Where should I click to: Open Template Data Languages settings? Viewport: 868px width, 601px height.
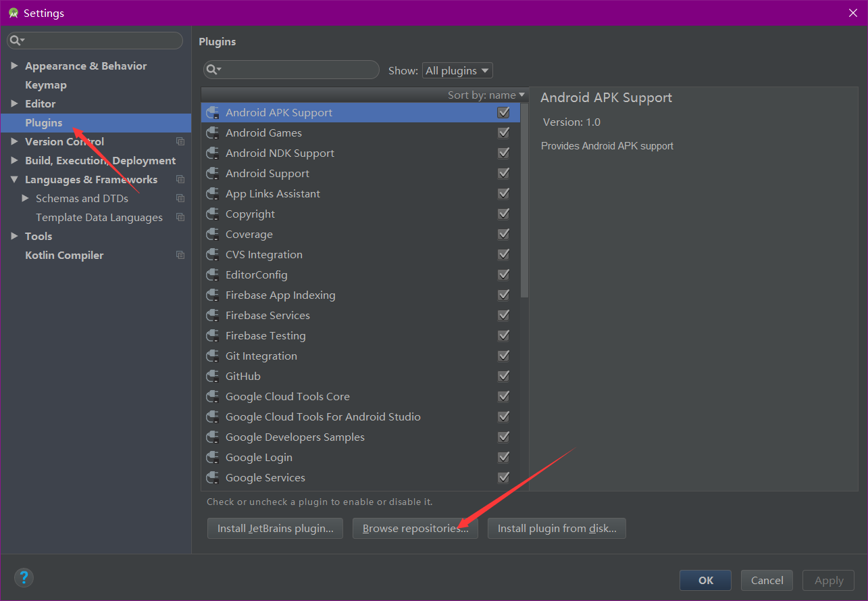click(x=99, y=218)
